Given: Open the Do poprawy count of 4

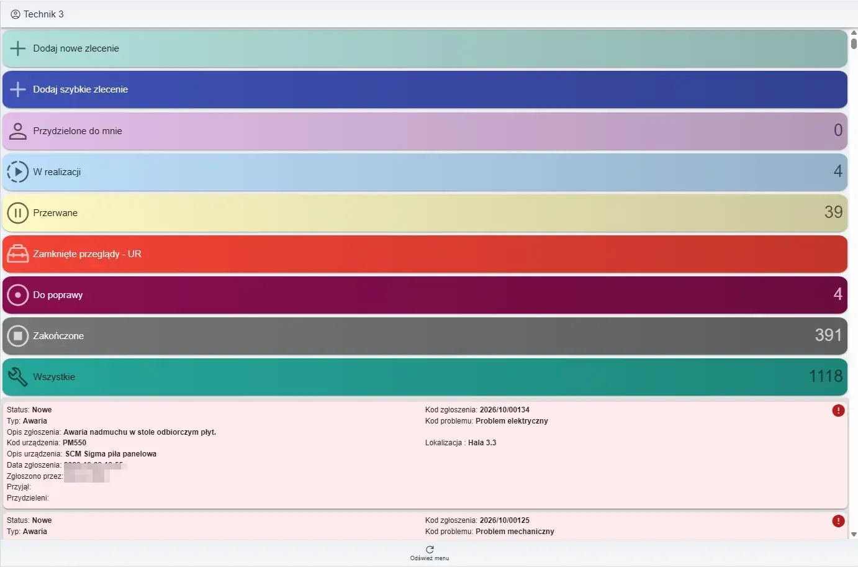Looking at the screenshot, I should 838,294.
